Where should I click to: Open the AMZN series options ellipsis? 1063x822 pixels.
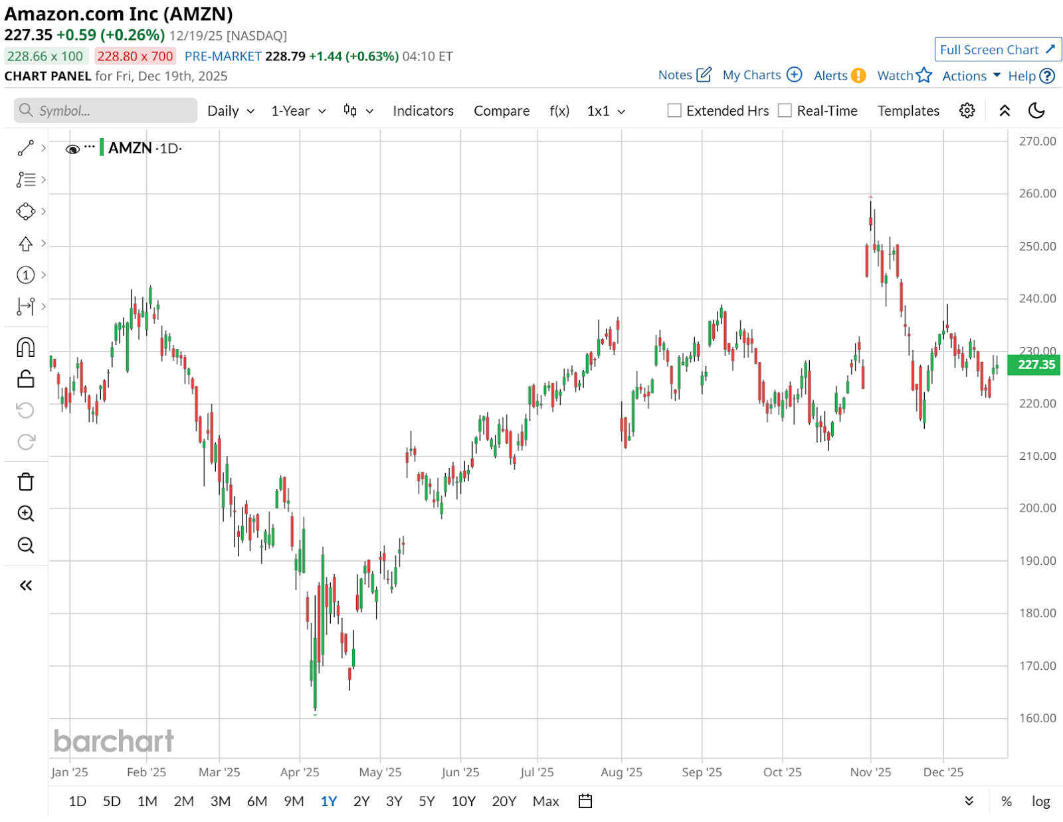[x=90, y=147]
